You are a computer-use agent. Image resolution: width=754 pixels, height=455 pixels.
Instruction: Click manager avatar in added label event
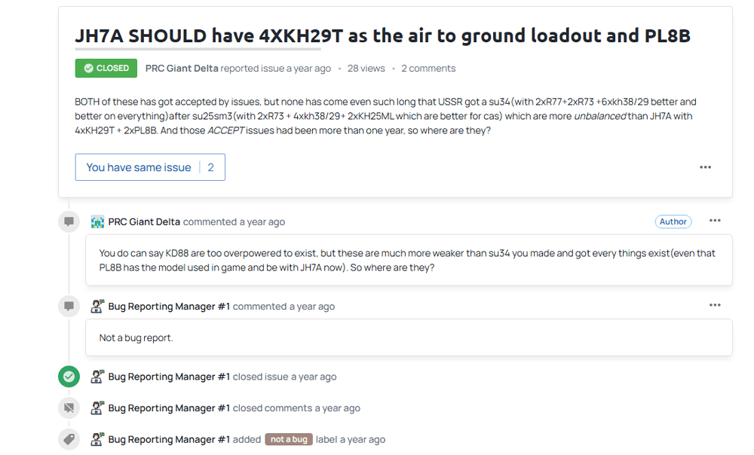[x=97, y=440]
